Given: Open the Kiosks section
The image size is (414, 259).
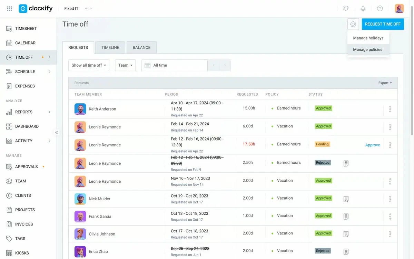Looking at the screenshot, I should [x=23, y=253].
